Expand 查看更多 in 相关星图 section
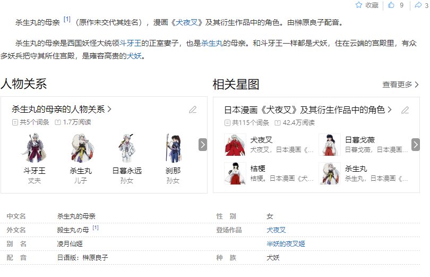 point(400,85)
